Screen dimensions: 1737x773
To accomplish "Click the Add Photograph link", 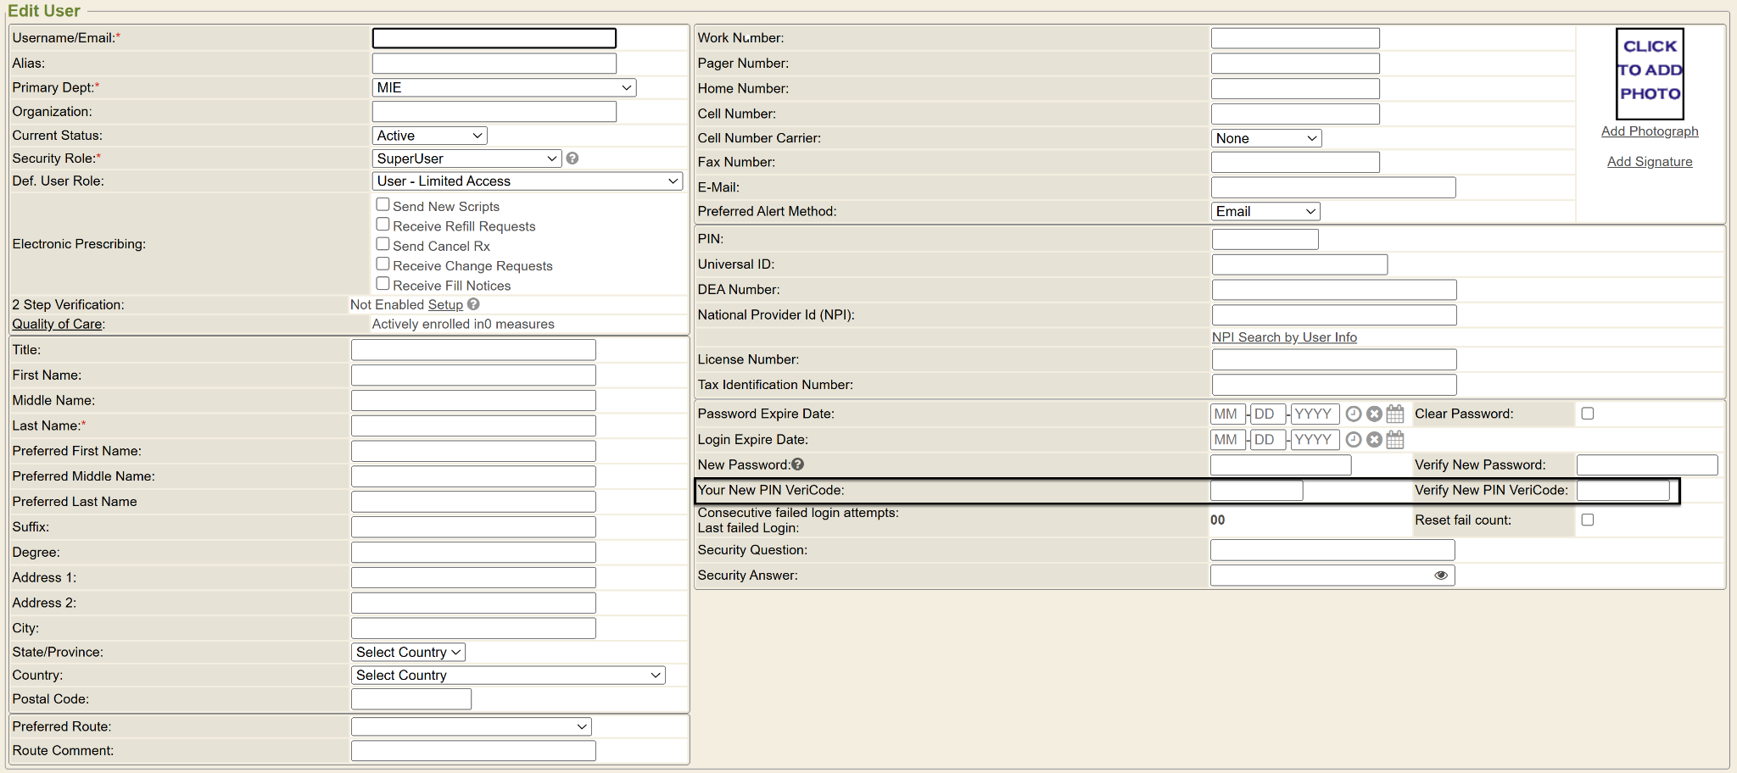I will (1649, 131).
